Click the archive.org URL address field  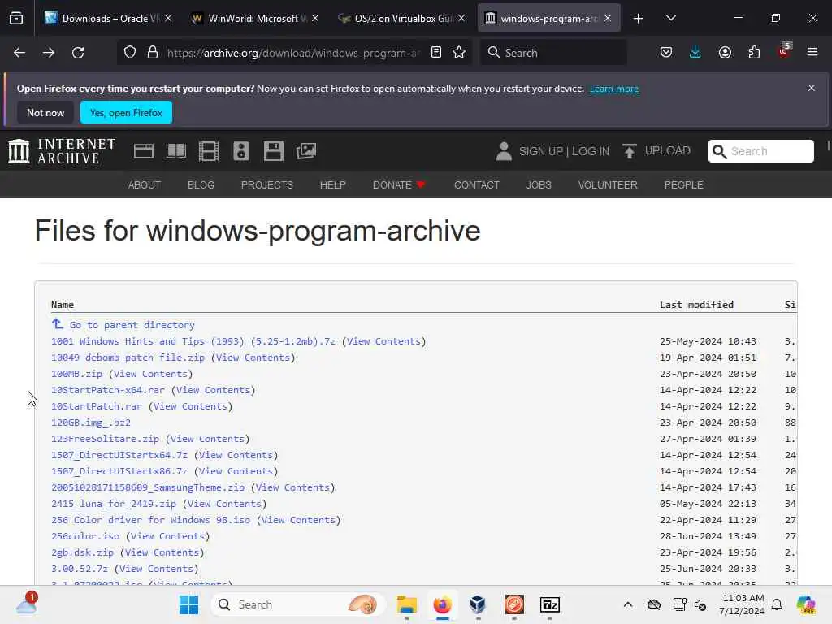[294, 53]
